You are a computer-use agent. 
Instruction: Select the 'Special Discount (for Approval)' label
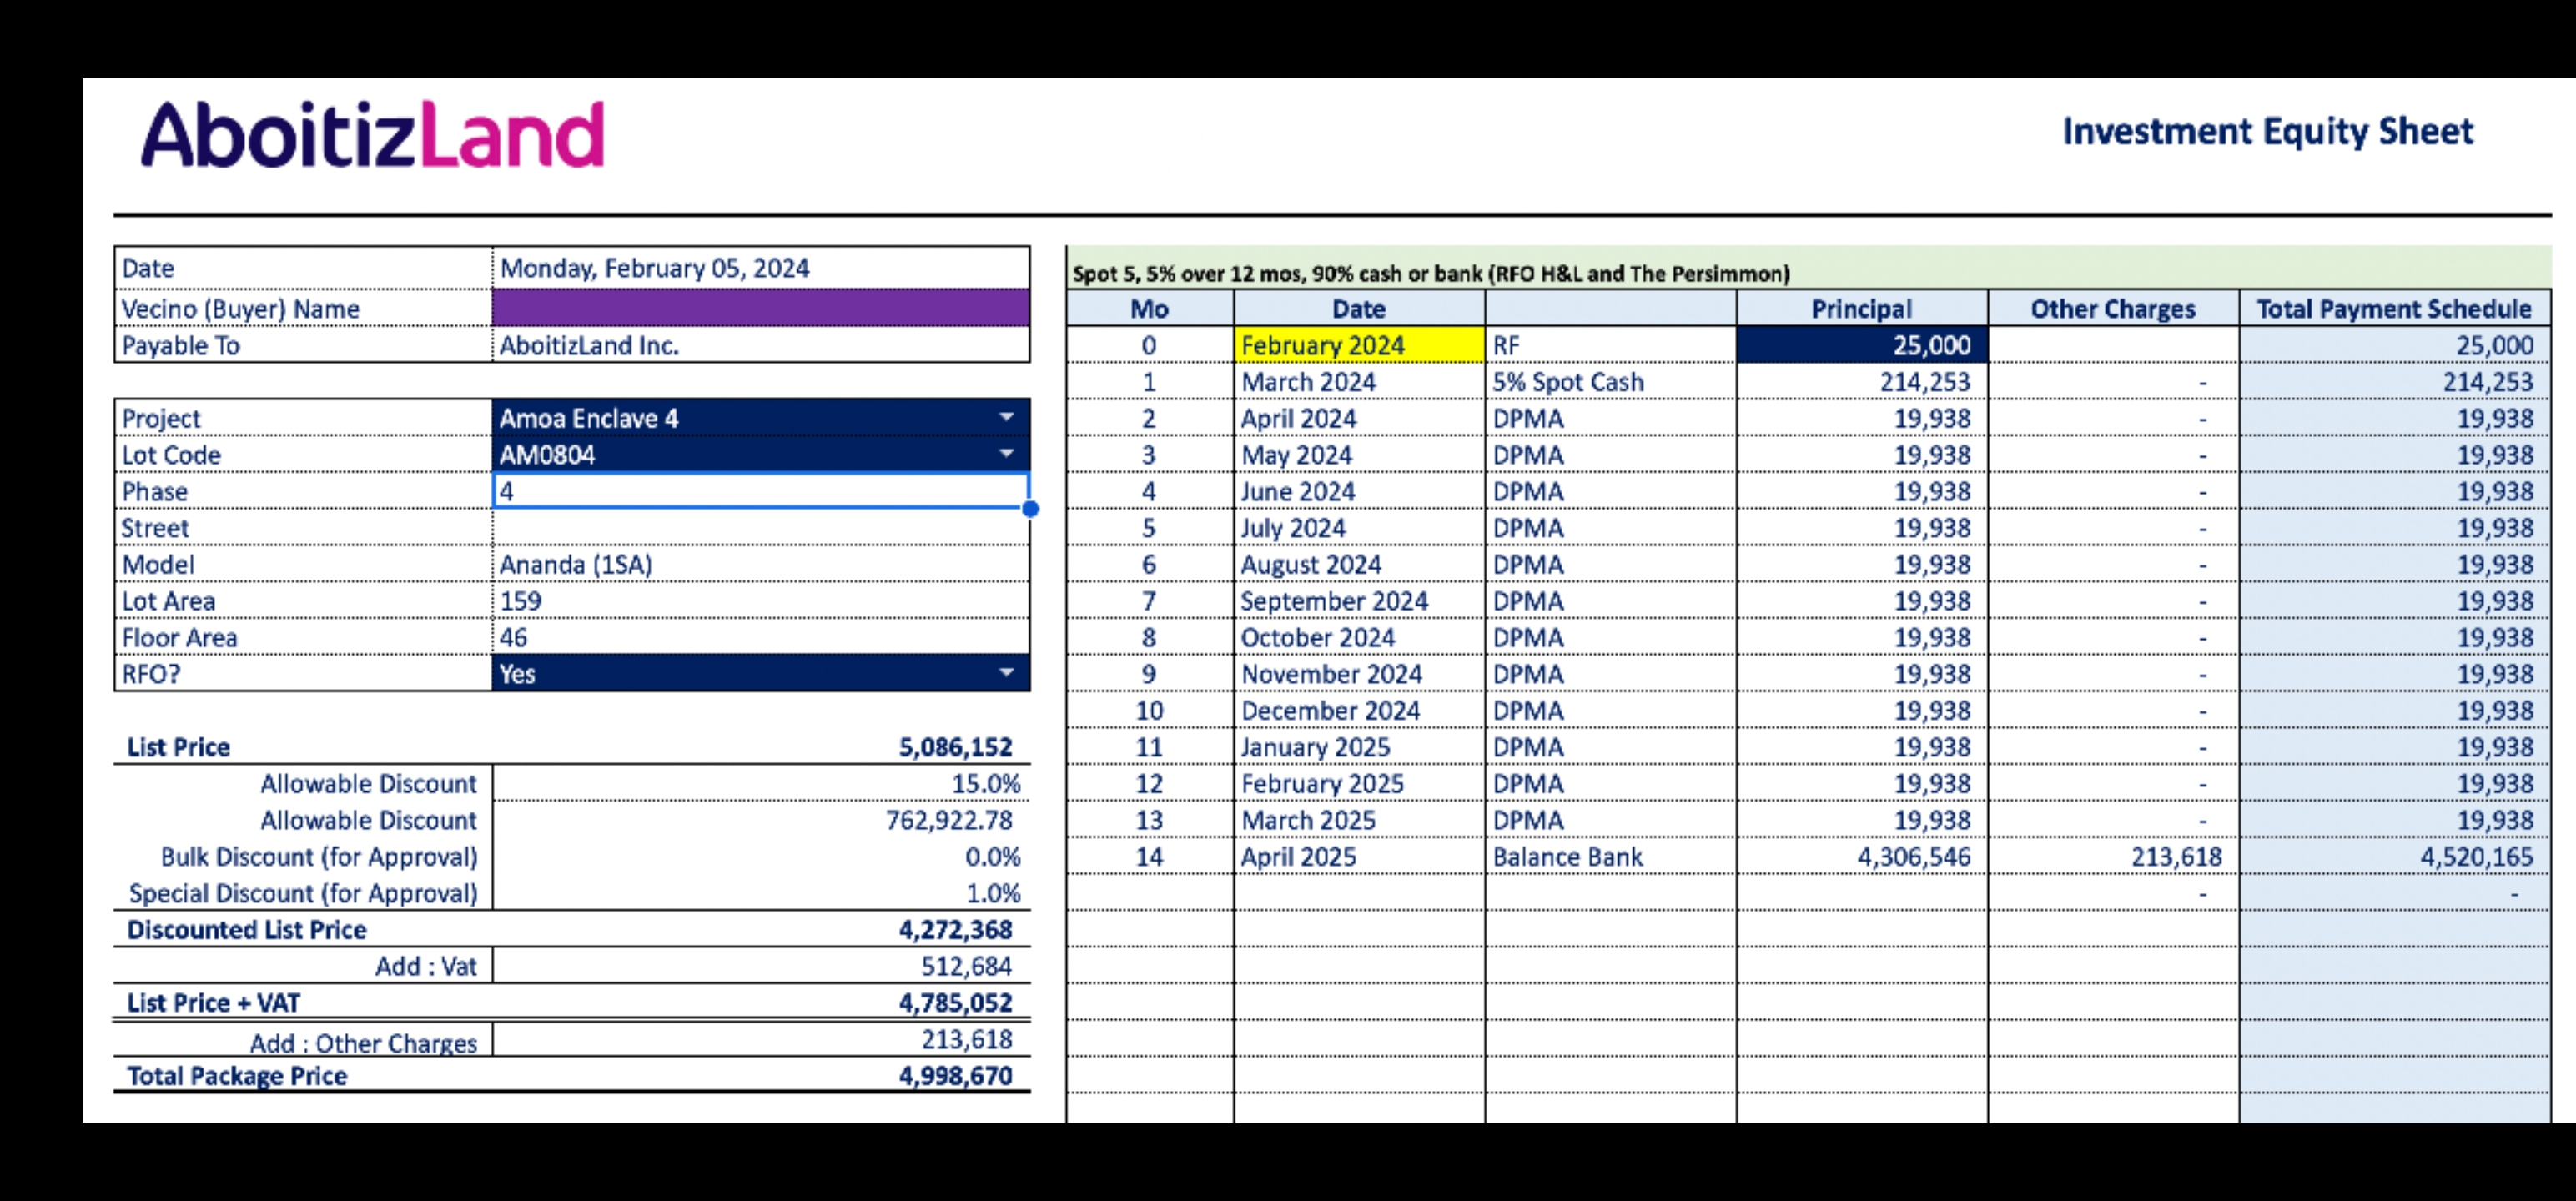[303, 893]
